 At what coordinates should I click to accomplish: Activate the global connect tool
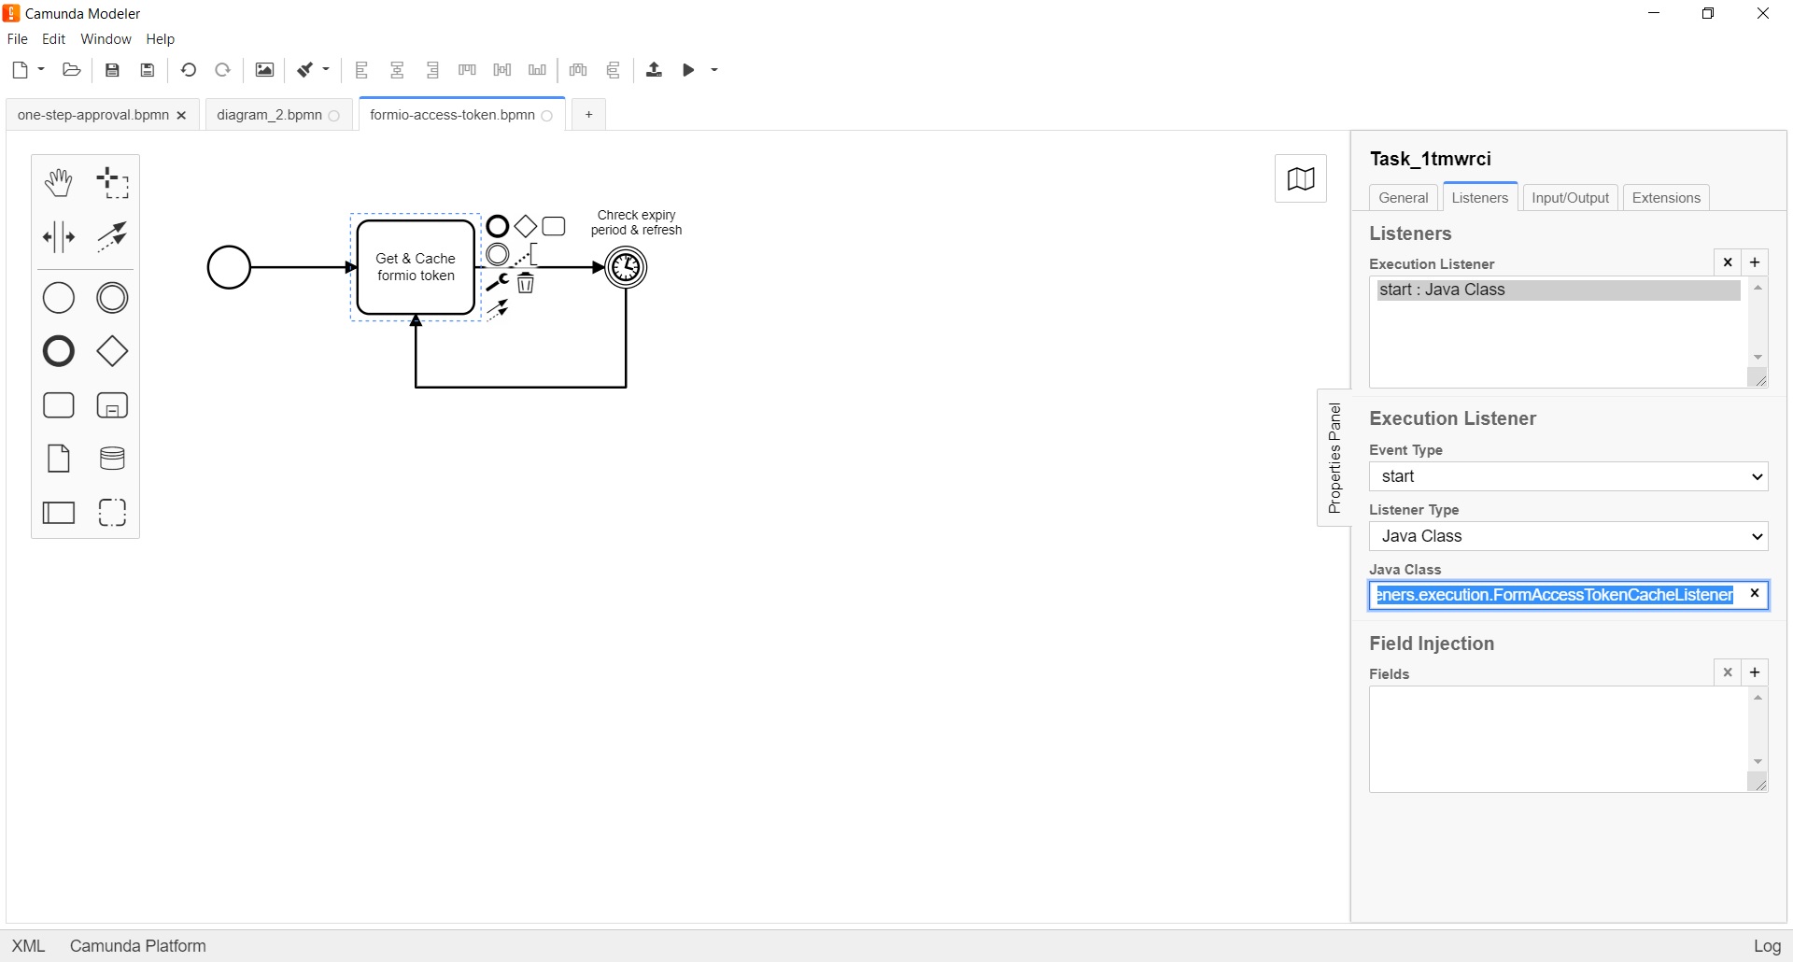coord(113,237)
